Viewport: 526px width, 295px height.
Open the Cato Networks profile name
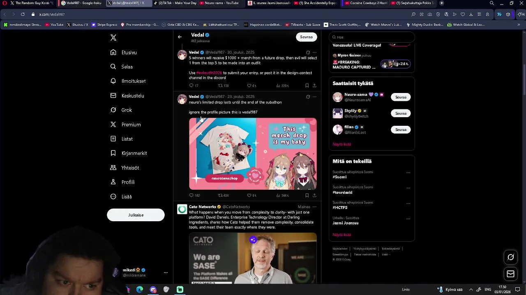coord(202,207)
